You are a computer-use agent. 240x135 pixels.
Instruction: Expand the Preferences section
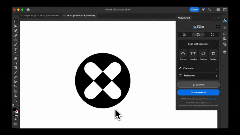(x=198, y=76)
